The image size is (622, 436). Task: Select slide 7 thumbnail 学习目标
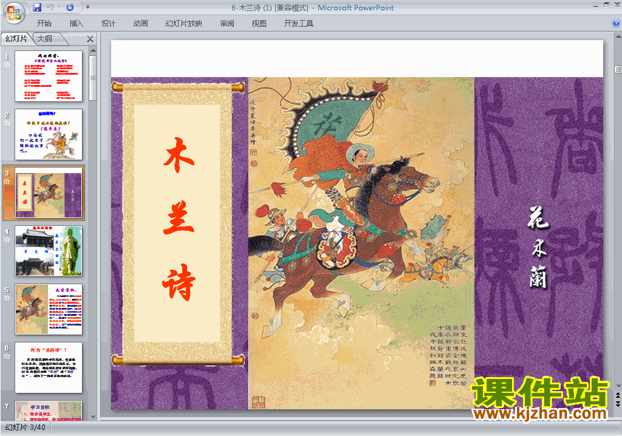(49, 410)
